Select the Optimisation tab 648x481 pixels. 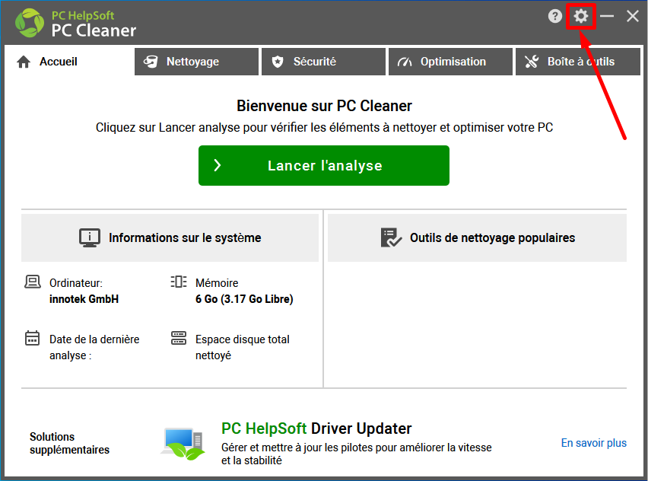tap(450, 62)
